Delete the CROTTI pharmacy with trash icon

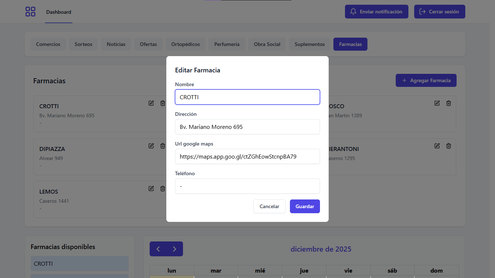pyautogui.click(x=163, y=103)
